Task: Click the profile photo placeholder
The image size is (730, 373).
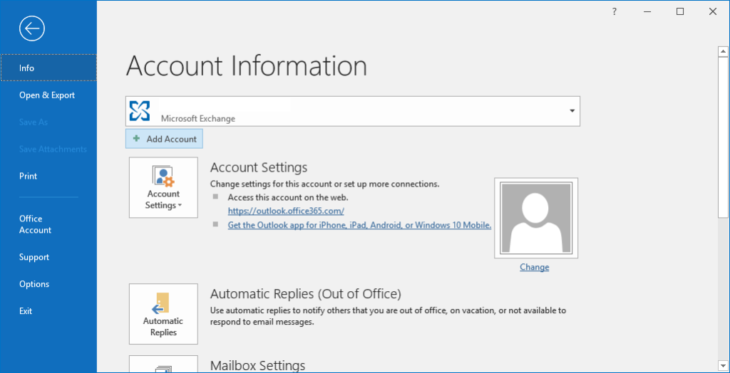Action: 536,218
